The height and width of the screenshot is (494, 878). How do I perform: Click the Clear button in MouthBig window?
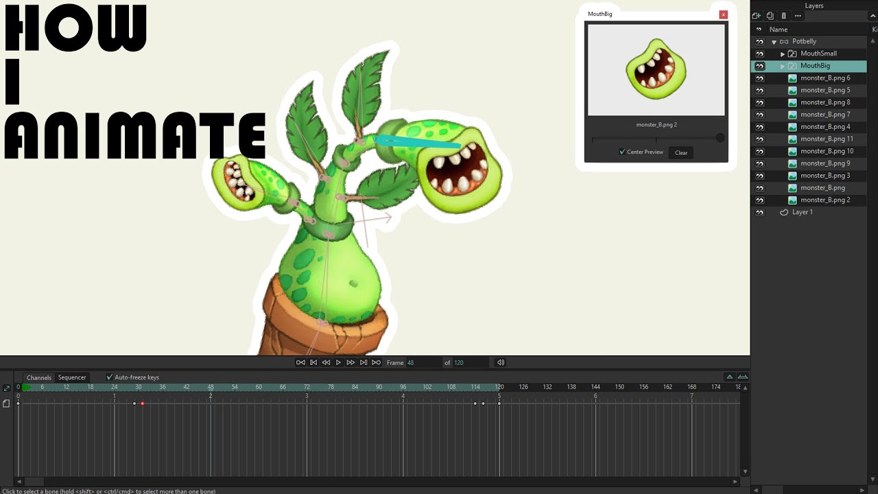tap(681, 153)
